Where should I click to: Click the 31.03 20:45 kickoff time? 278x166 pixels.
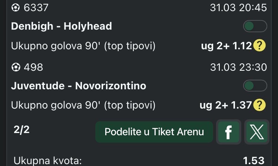[x=238, y=7]
